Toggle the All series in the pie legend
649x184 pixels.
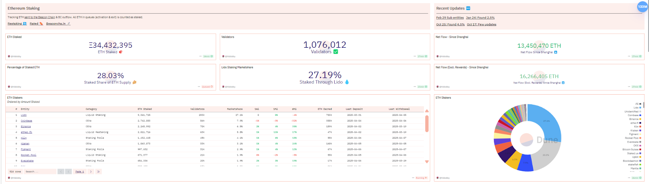[638, 104]
